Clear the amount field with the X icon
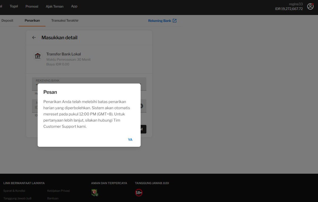Image resolution: width=318 pixels, height=202 pixels. tap(141, 106)
